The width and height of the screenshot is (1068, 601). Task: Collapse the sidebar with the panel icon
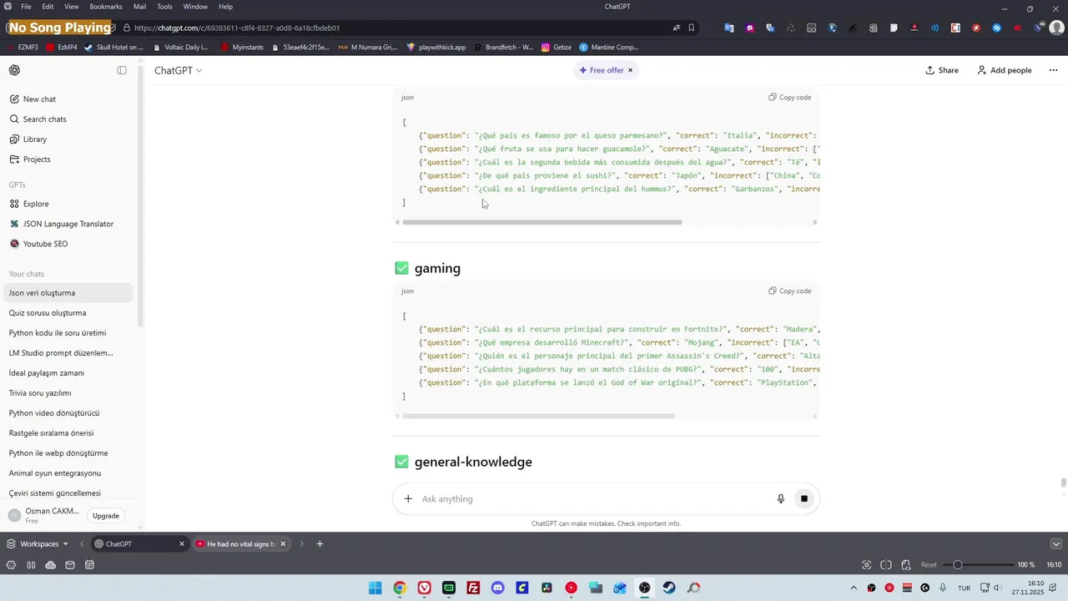tap(122, 70)
